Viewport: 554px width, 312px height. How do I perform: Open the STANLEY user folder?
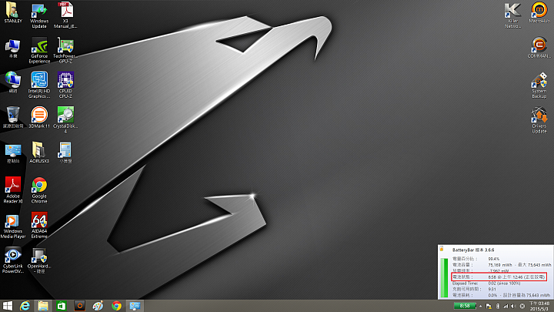point(13,13)
